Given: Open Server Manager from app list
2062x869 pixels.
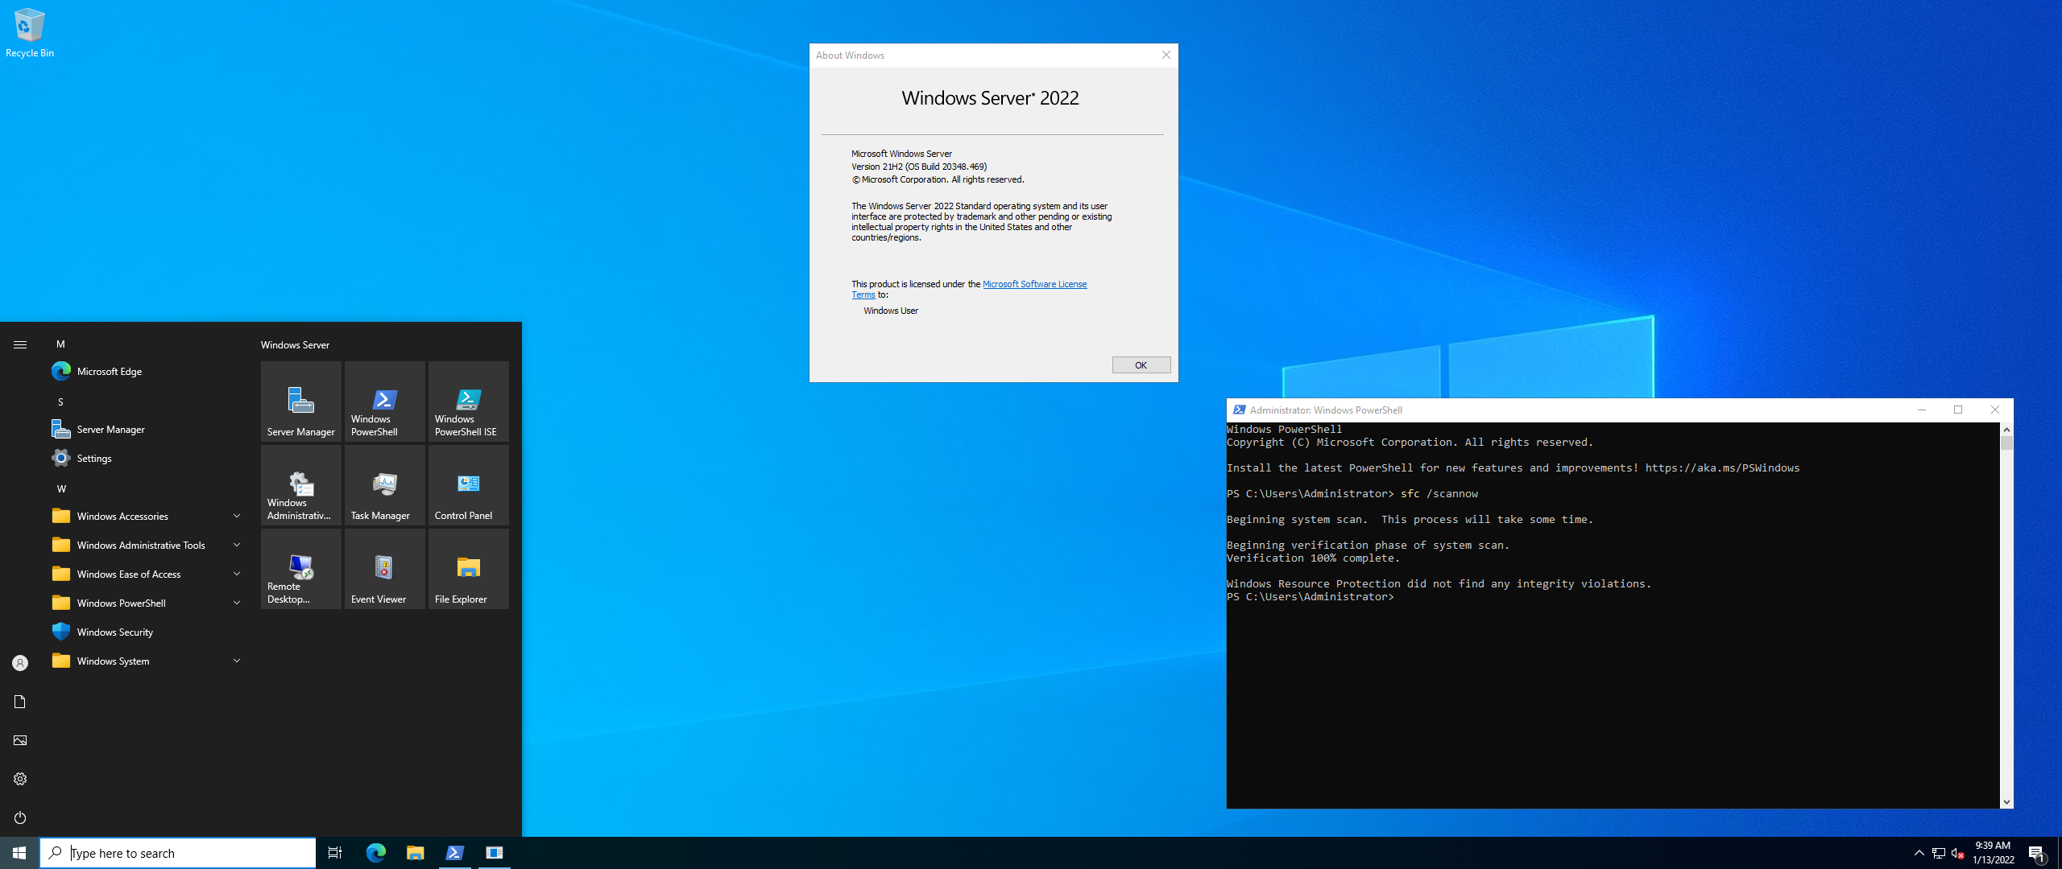Looking at the screenshot, I should click(x=147, y=429).
